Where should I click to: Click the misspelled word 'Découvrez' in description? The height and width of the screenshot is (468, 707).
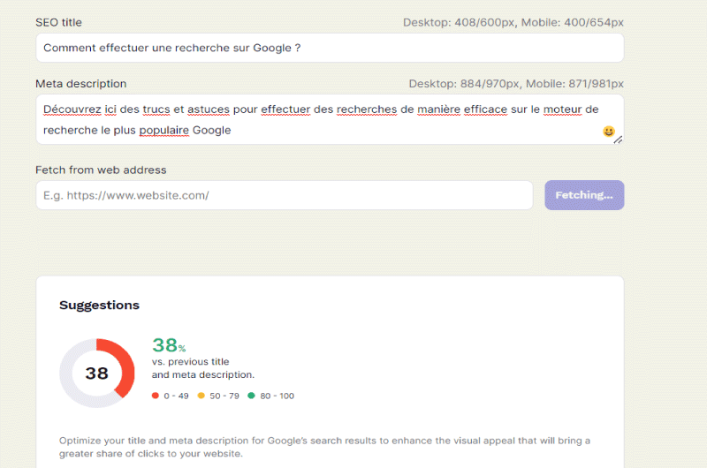72,109
